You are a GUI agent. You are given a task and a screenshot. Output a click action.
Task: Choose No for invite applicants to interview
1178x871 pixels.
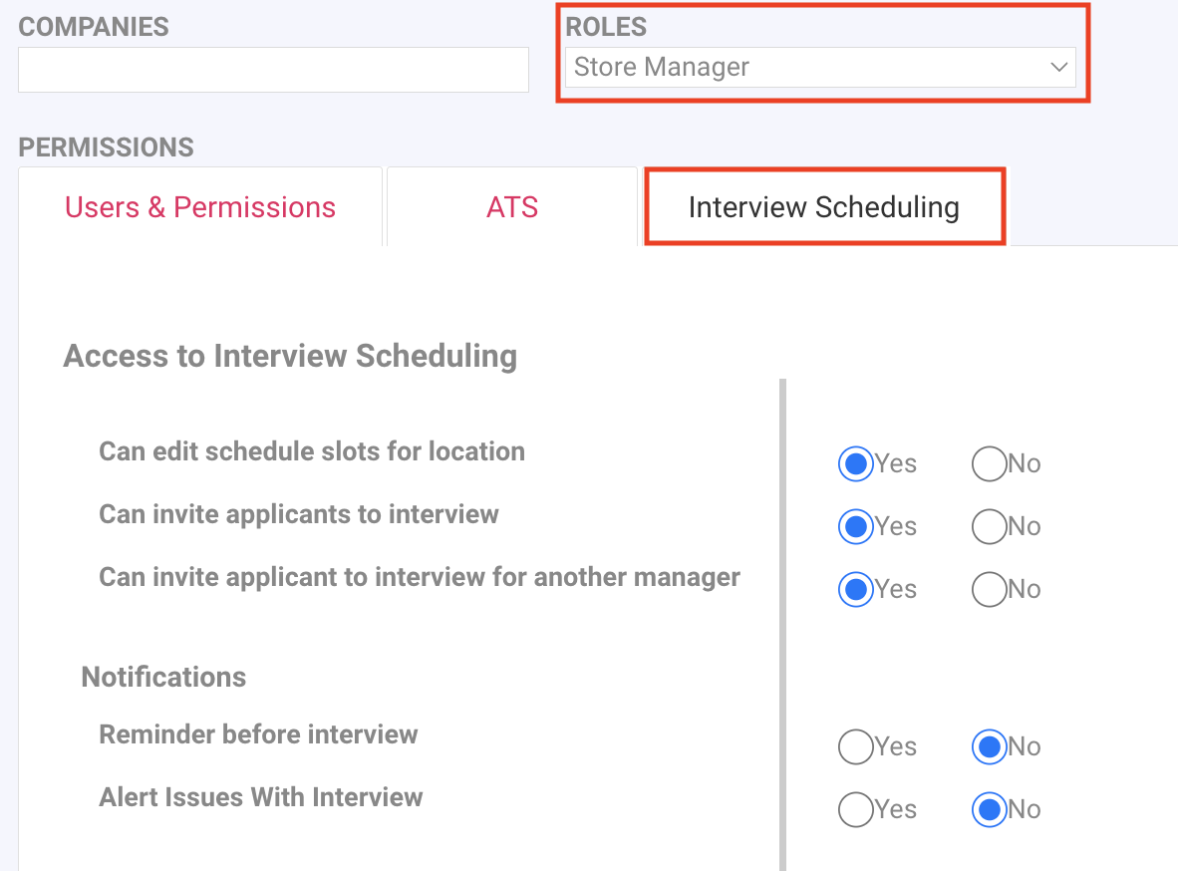tap(989, 526)
